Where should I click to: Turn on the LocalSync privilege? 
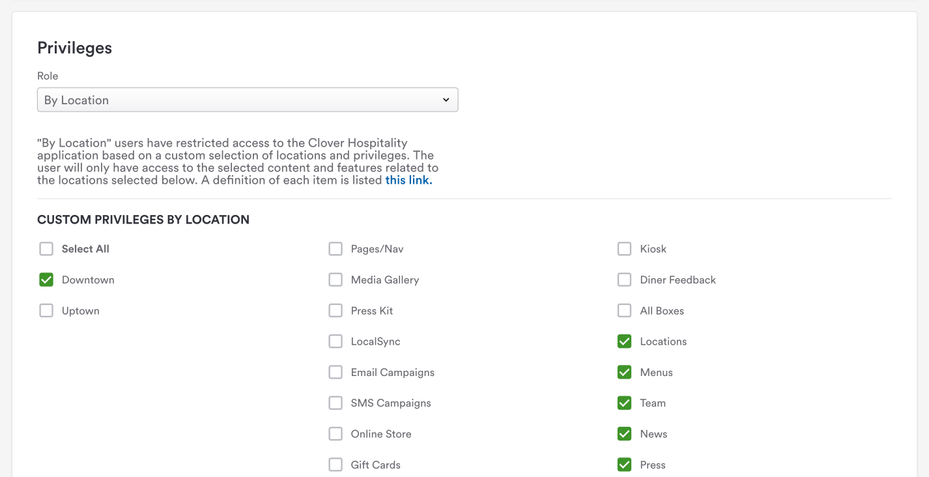coord(336,341)
